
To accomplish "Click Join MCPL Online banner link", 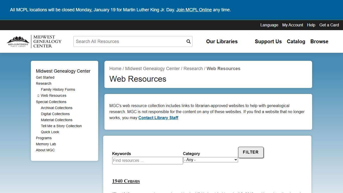I will 194,10.
